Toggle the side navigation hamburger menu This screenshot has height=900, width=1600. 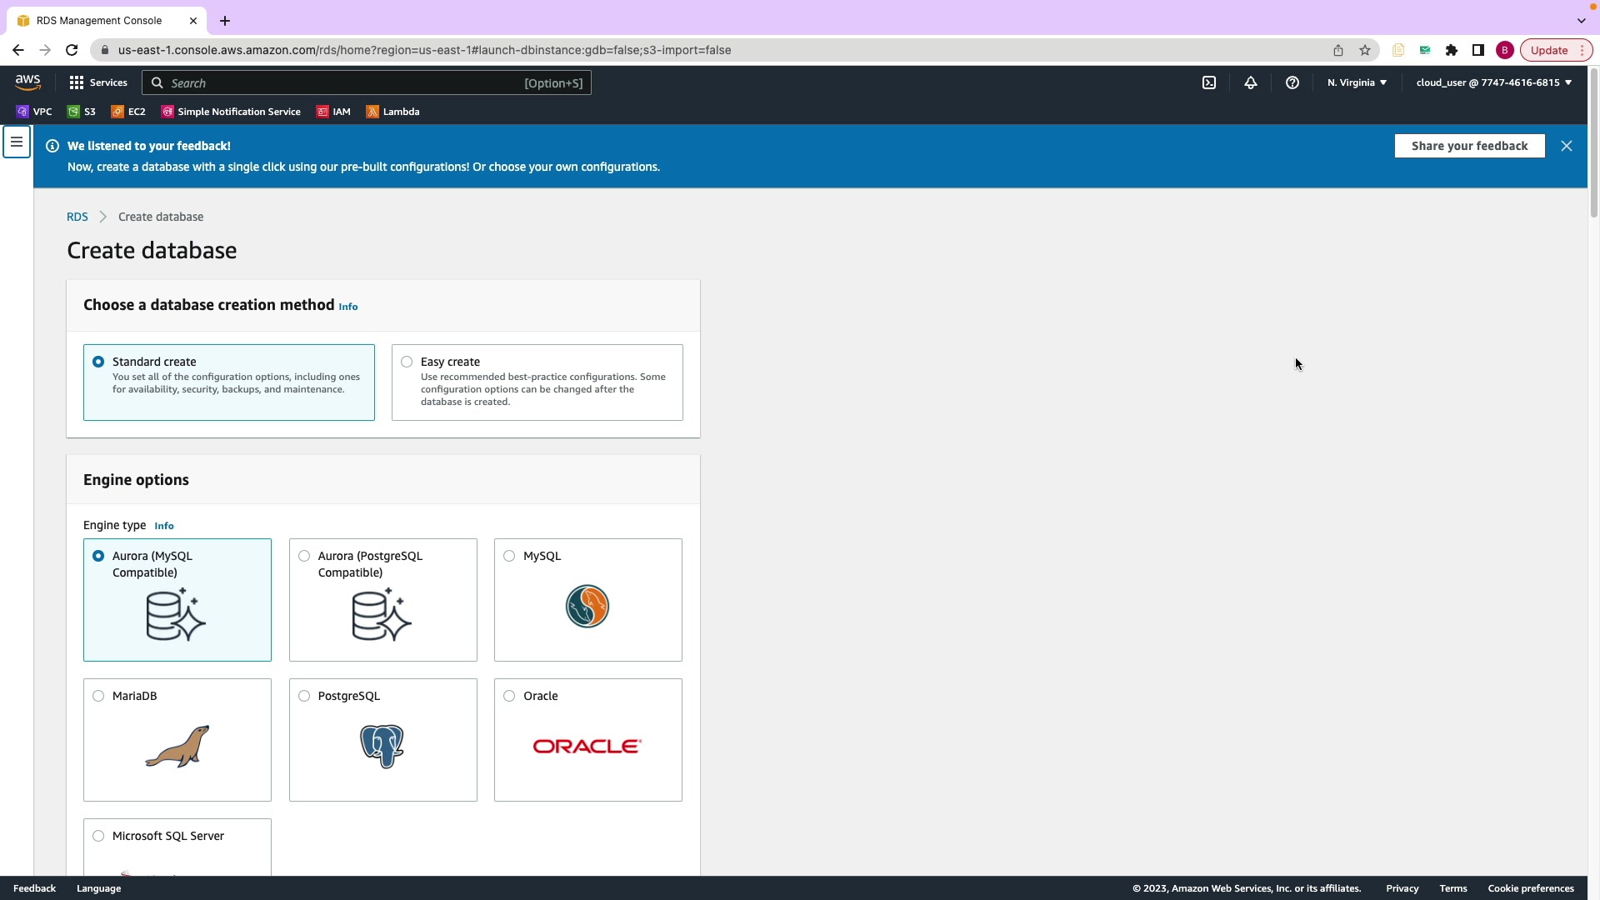[17, 142]
